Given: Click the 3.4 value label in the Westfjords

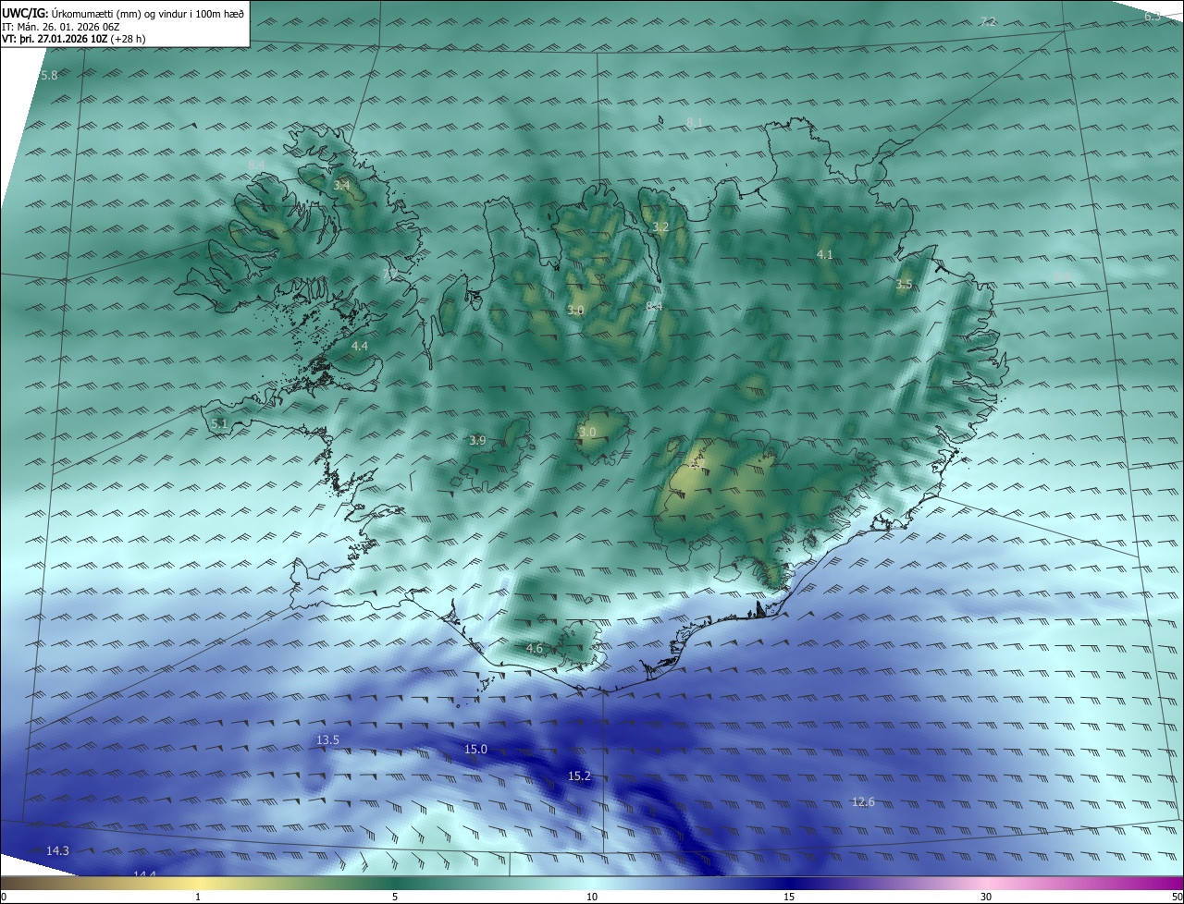Looking at the screenshot, I should coord(341,186).
